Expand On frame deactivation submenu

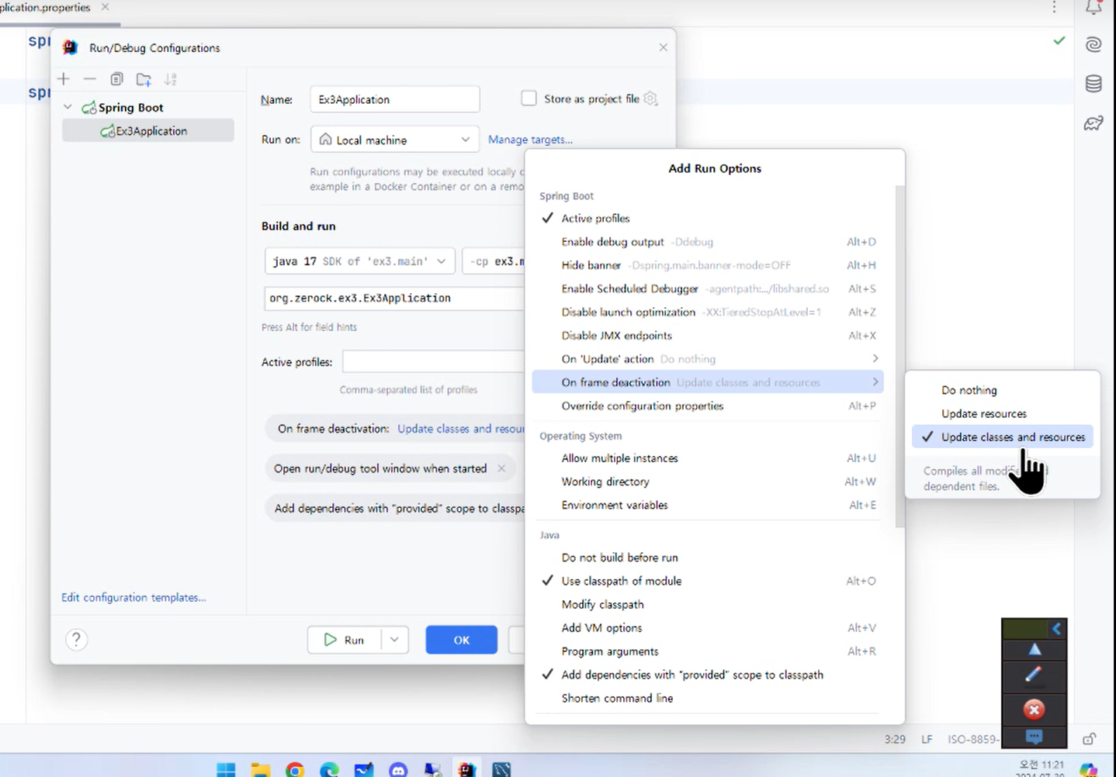[x=708, y=382]
